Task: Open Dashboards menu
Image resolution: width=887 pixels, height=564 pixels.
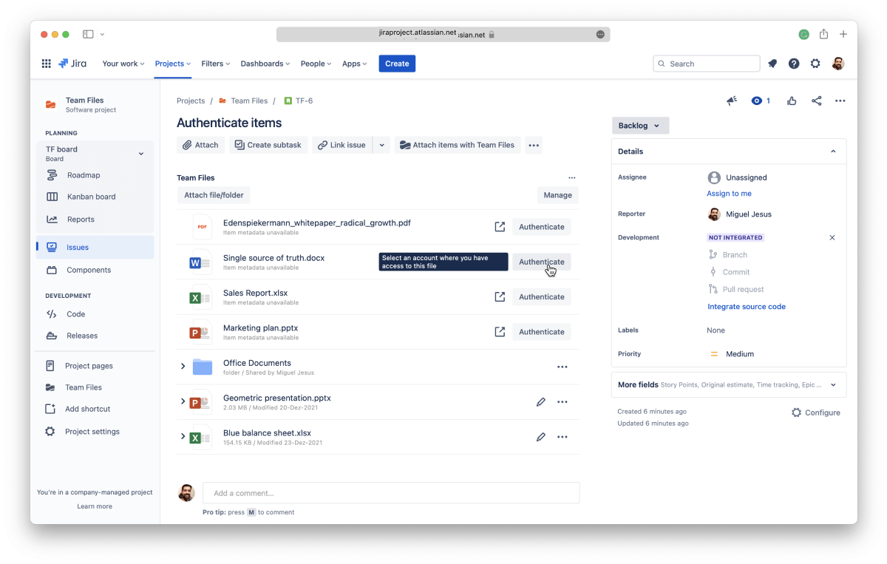Action: 265,64
